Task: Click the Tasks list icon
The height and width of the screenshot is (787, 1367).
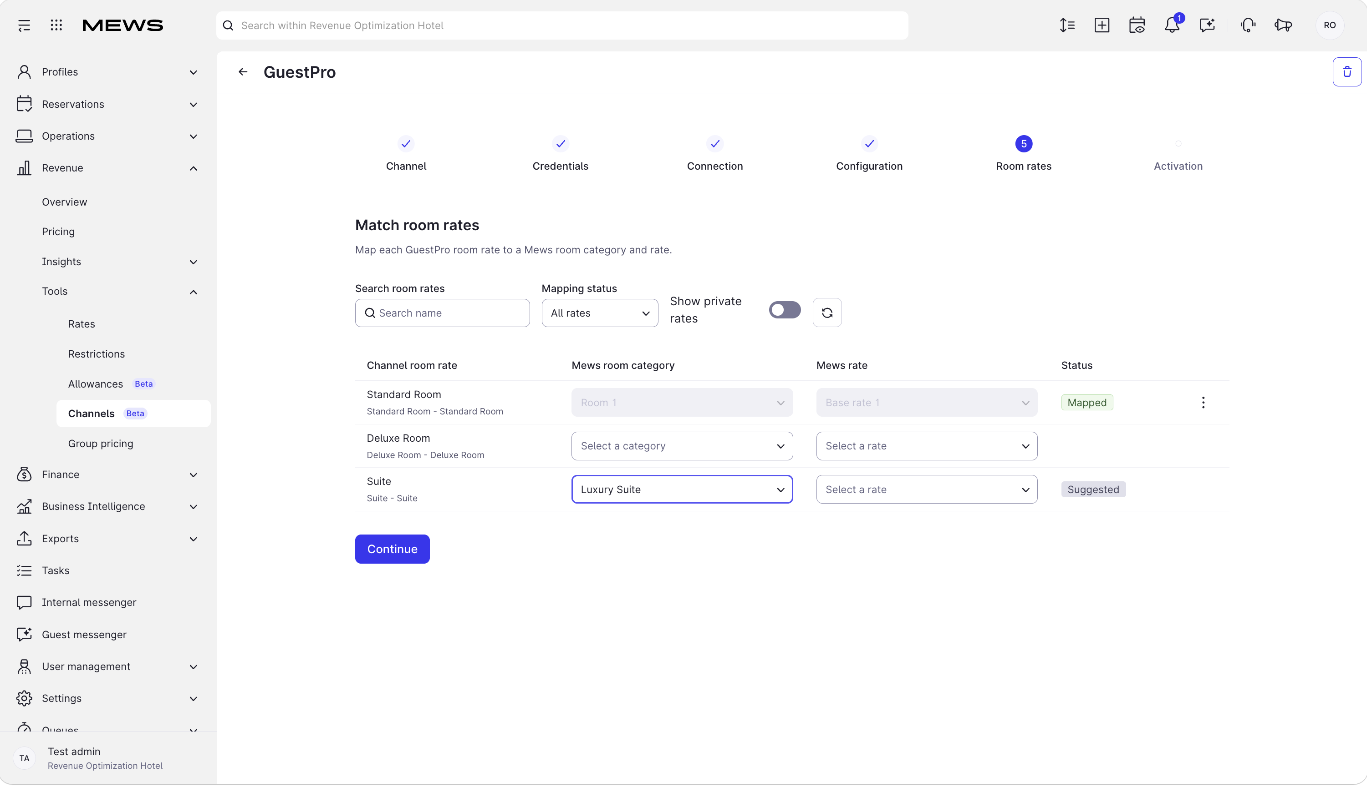Action: pyautogui.click(x=24, y=570)
